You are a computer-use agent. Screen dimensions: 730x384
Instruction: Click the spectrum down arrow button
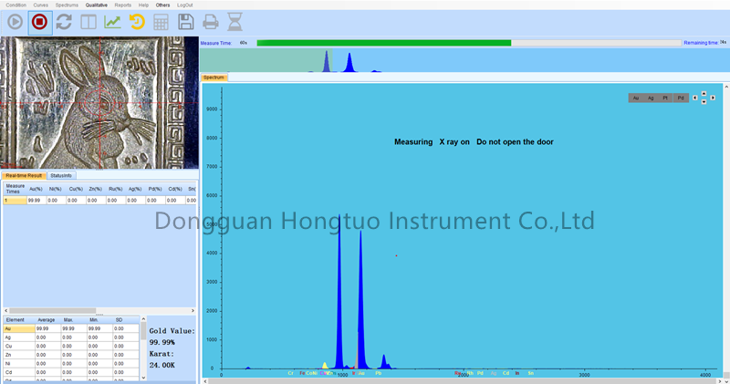704,101
